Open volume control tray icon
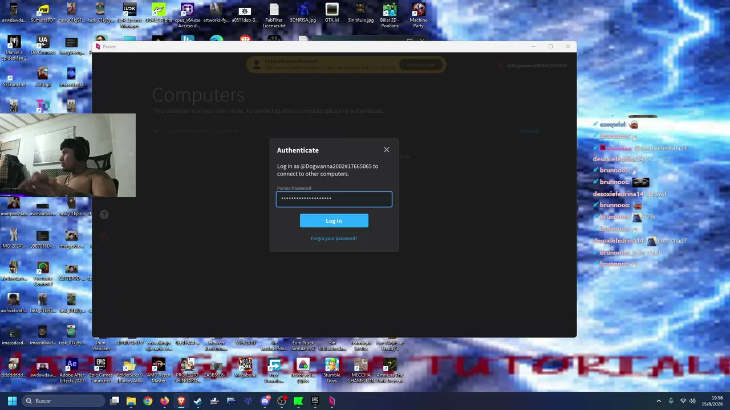 (693, 401)
